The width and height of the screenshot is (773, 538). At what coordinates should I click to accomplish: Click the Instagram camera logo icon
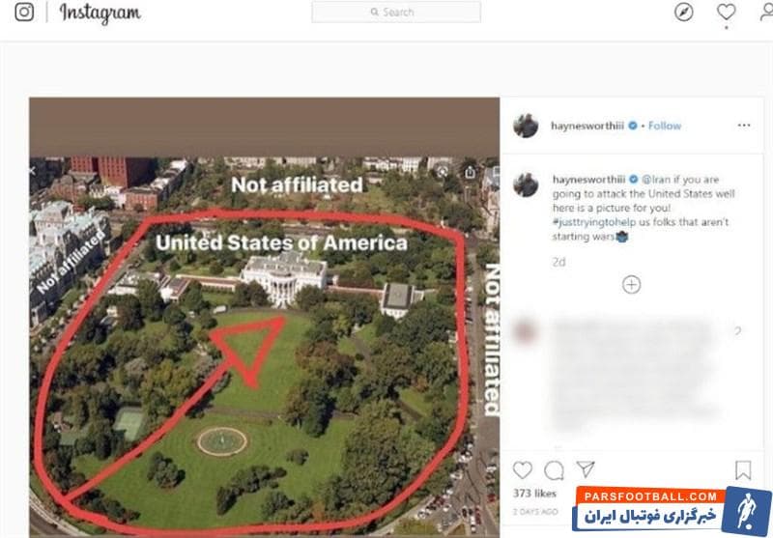pos(23,14)
